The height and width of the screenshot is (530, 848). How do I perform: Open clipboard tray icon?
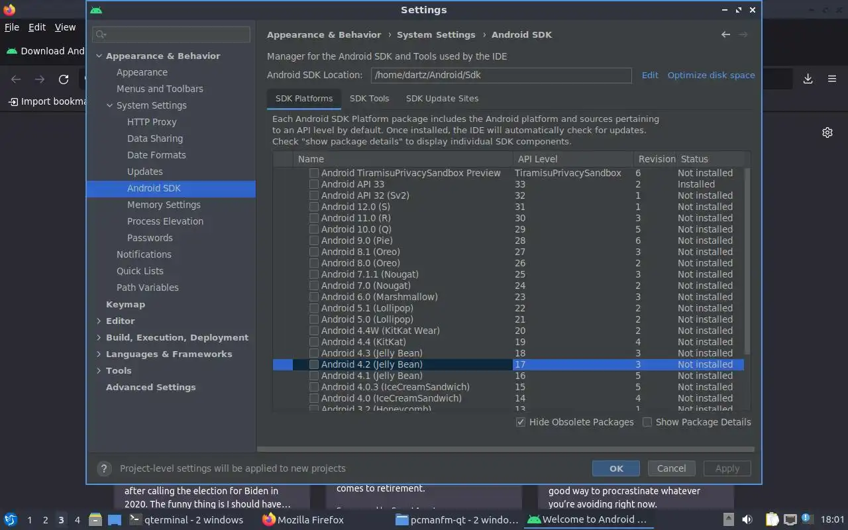pos(772,519)
